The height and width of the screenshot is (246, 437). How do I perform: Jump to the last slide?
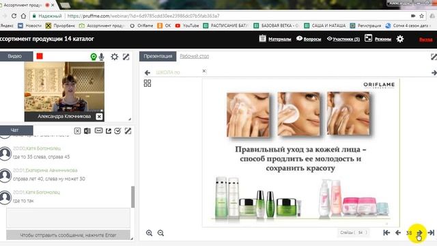(x=431, y=232)
